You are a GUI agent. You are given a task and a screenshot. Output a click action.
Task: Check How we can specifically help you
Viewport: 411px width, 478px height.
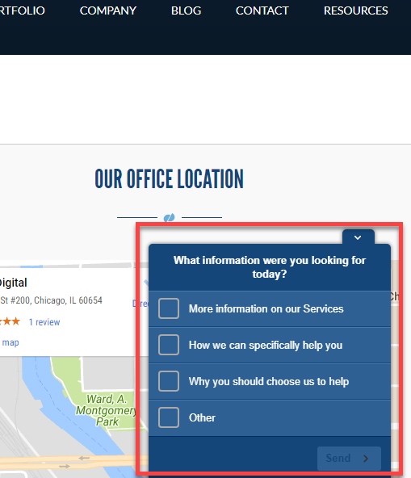169,345
